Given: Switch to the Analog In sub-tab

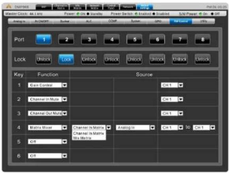Looking at the screenshot, I should point(19,21).
